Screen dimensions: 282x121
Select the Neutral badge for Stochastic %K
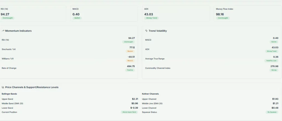click(130, 51)
